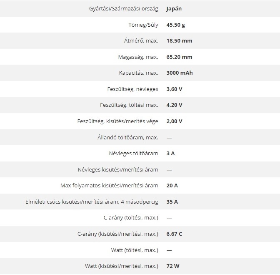Select the 18,50 mm diameter value
The image size is (280, 275).
pyautogui.click(x=179, y=41)
